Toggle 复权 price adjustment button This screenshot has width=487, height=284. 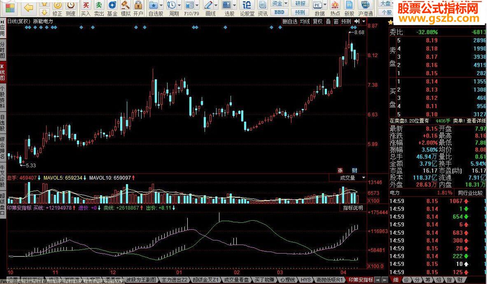(x=317, y=21)
